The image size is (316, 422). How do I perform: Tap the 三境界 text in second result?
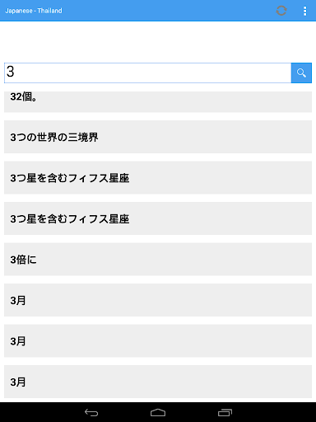83,137
